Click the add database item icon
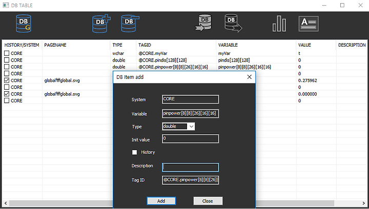The image size is (369, 209). pos(101,23)
